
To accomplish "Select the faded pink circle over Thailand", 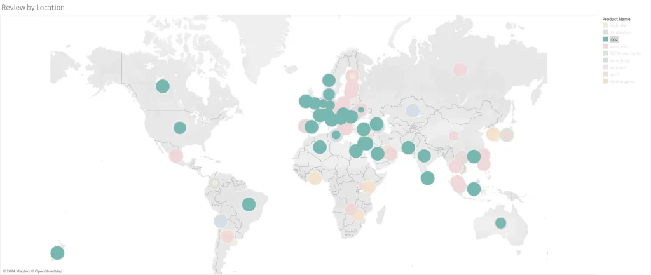I will [456, 166].
